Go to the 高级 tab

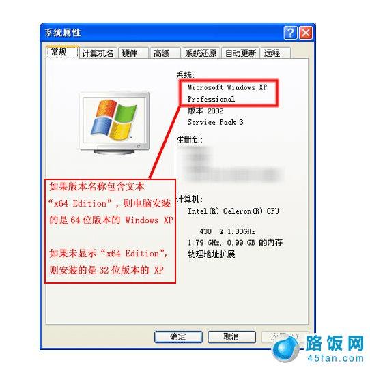pyautogui.click(x=165, y=53)
